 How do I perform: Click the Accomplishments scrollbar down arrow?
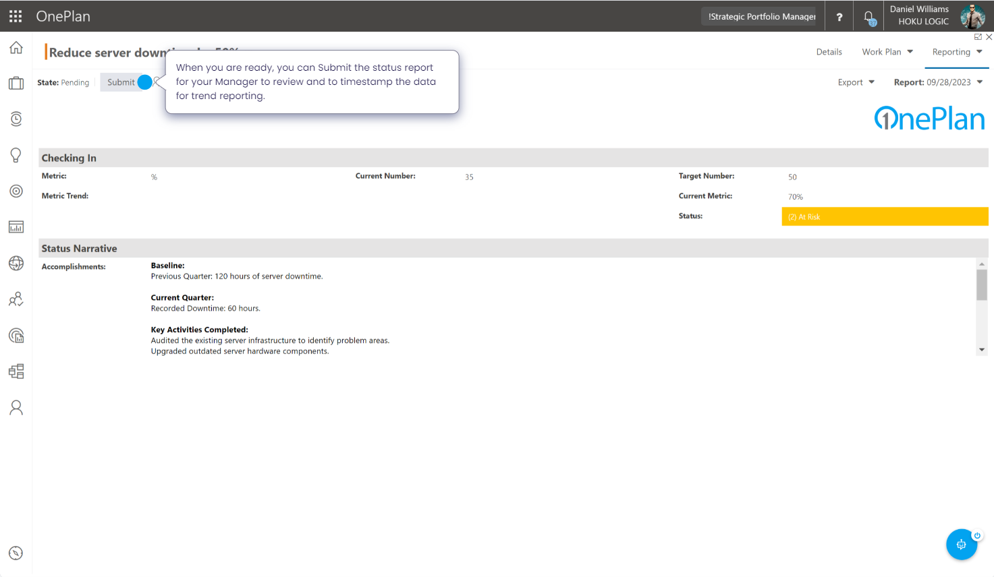(x=982, y=350)
